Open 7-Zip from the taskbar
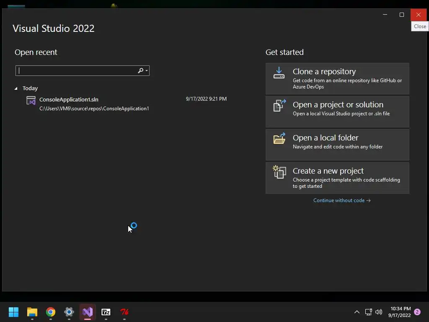 [x=106, y=312]
